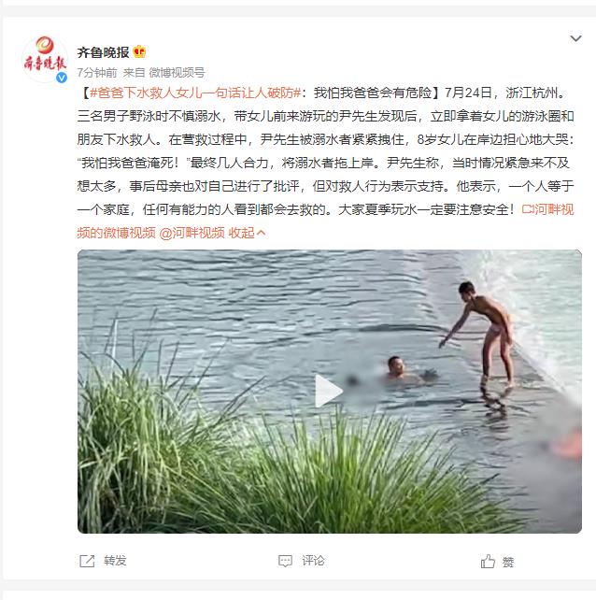Click the blue verified badge on avatar
Screen dimensions: 596x600
point(62,78)
